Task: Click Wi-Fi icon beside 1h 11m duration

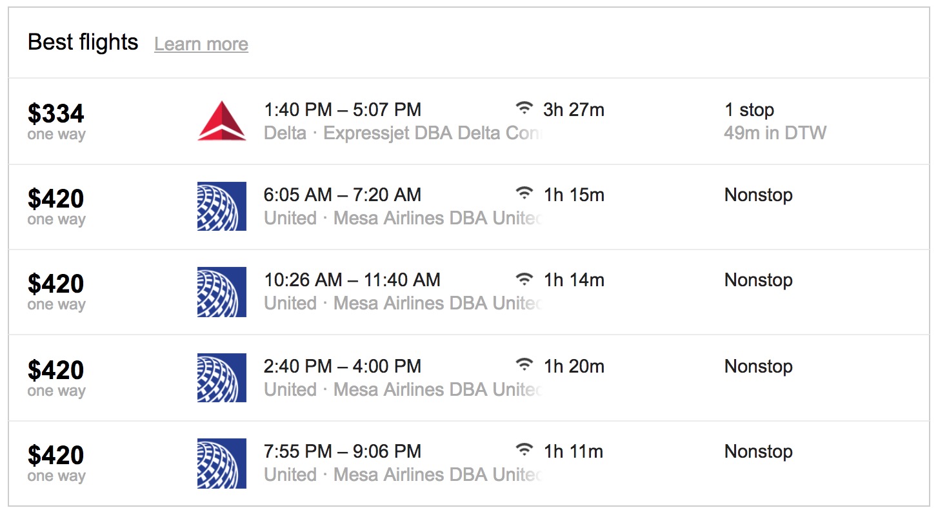Action: pos(524,451)
